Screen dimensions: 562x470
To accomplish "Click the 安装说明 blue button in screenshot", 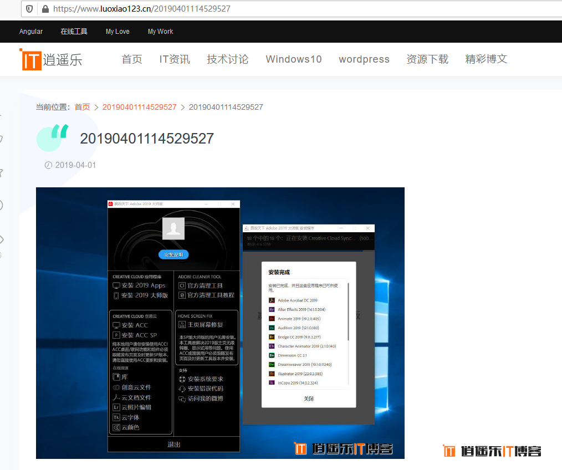I will [x=173, y=254].
